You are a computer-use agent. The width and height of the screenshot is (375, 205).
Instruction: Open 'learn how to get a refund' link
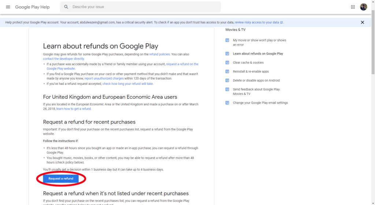coord(74,109)
